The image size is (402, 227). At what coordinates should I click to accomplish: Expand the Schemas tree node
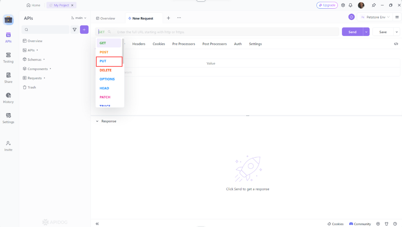click(44, 59)
